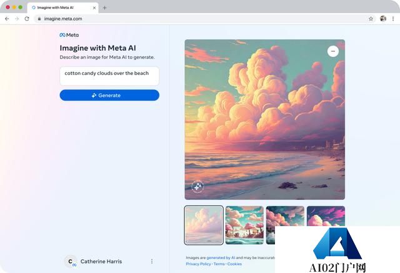Open options menu next to Catherine Harris
This screenshot has height=273, width=400.
(152, 261)
